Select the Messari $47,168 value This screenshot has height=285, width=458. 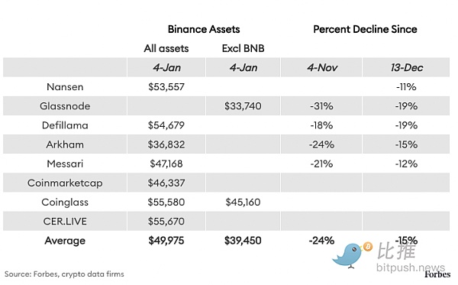tap(166, 164)
